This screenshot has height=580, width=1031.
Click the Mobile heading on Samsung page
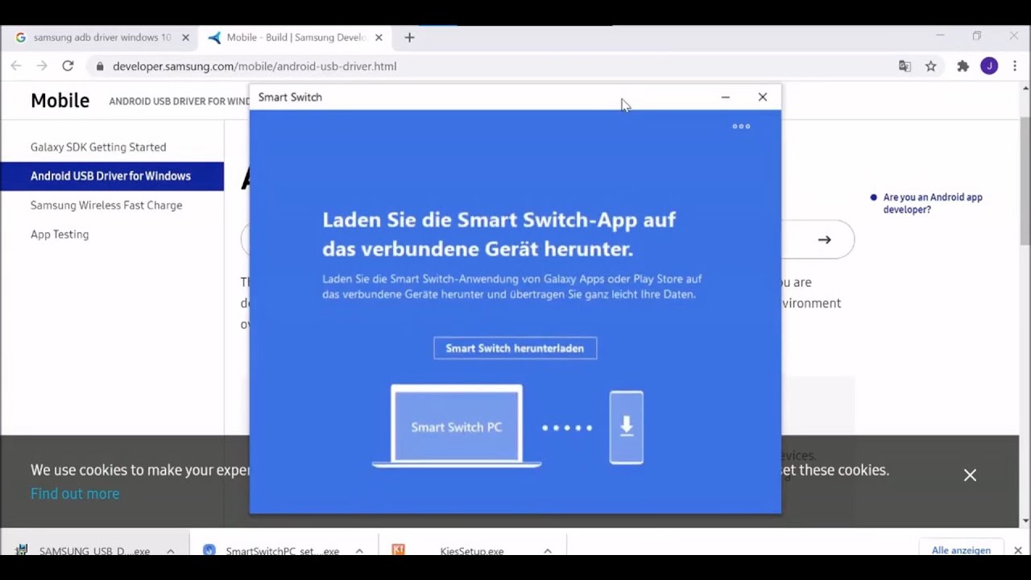click(x=60, y=101)
